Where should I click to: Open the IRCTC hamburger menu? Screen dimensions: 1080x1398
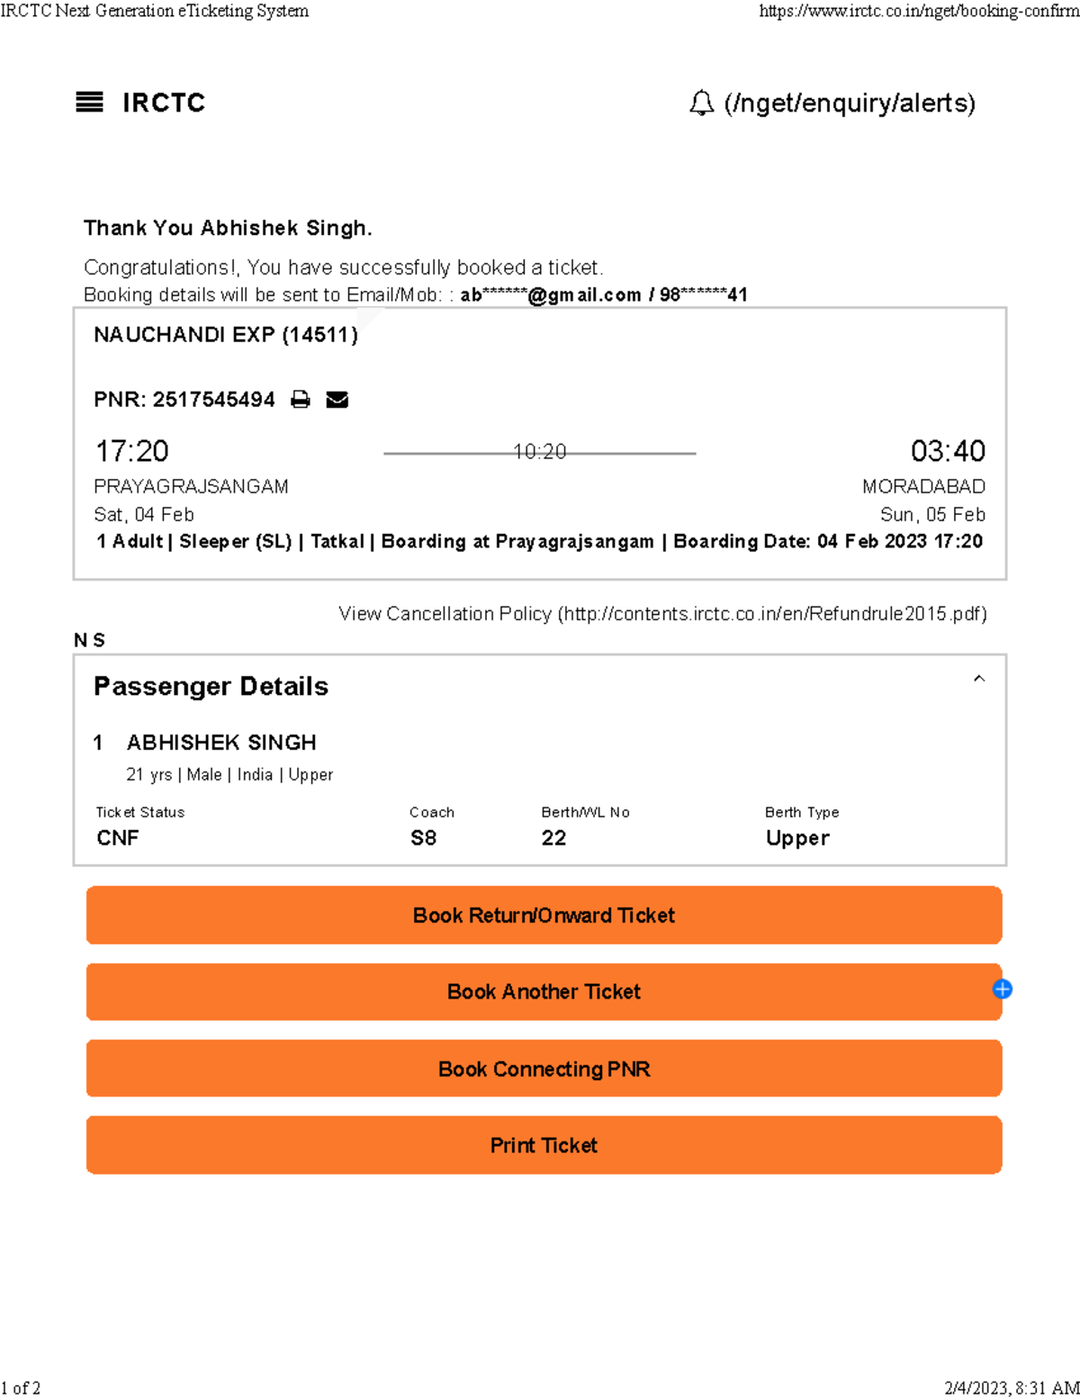[89, 104]
